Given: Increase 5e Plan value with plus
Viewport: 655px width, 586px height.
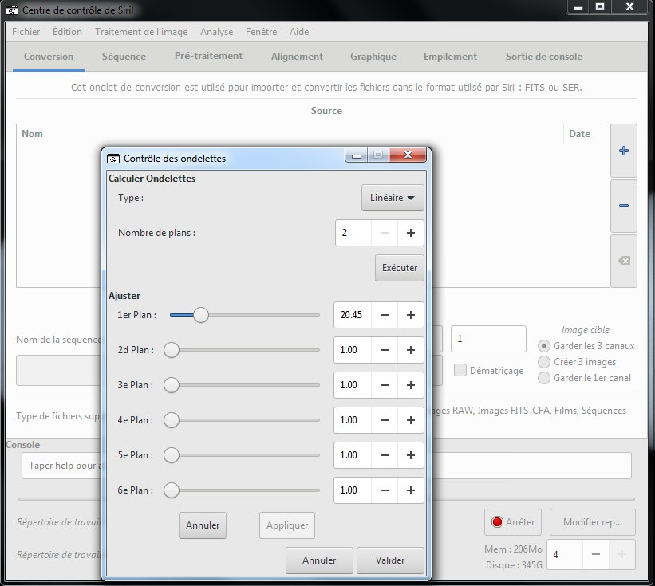Looking at the screenshot, I should pos(411,455).
